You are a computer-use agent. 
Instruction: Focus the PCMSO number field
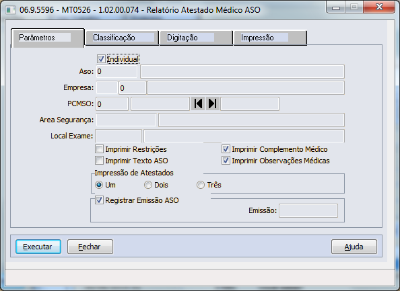pyautogui.click(x=112, y=104)
